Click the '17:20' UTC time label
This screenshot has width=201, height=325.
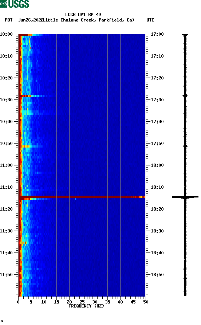[x=157, y=78]
